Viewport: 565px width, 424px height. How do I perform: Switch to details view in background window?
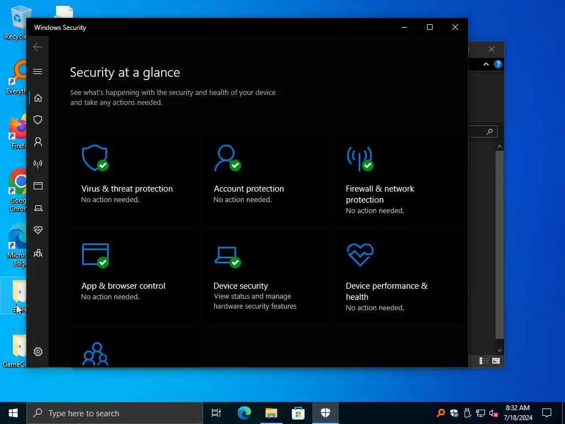[483, 361]
